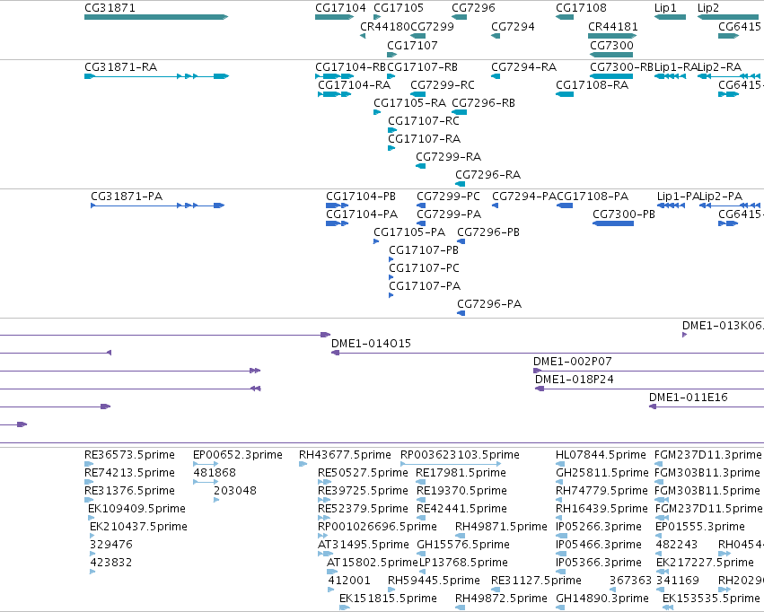Select the 'CG7294-RA' transcript label

(523, 67)
